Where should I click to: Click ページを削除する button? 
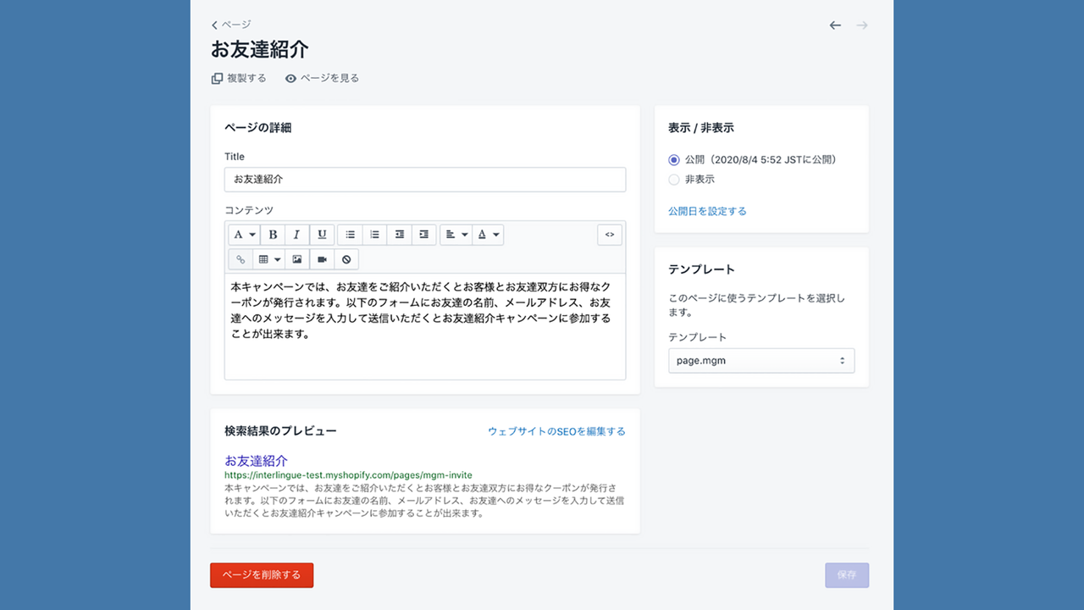[x=262, y=574]
